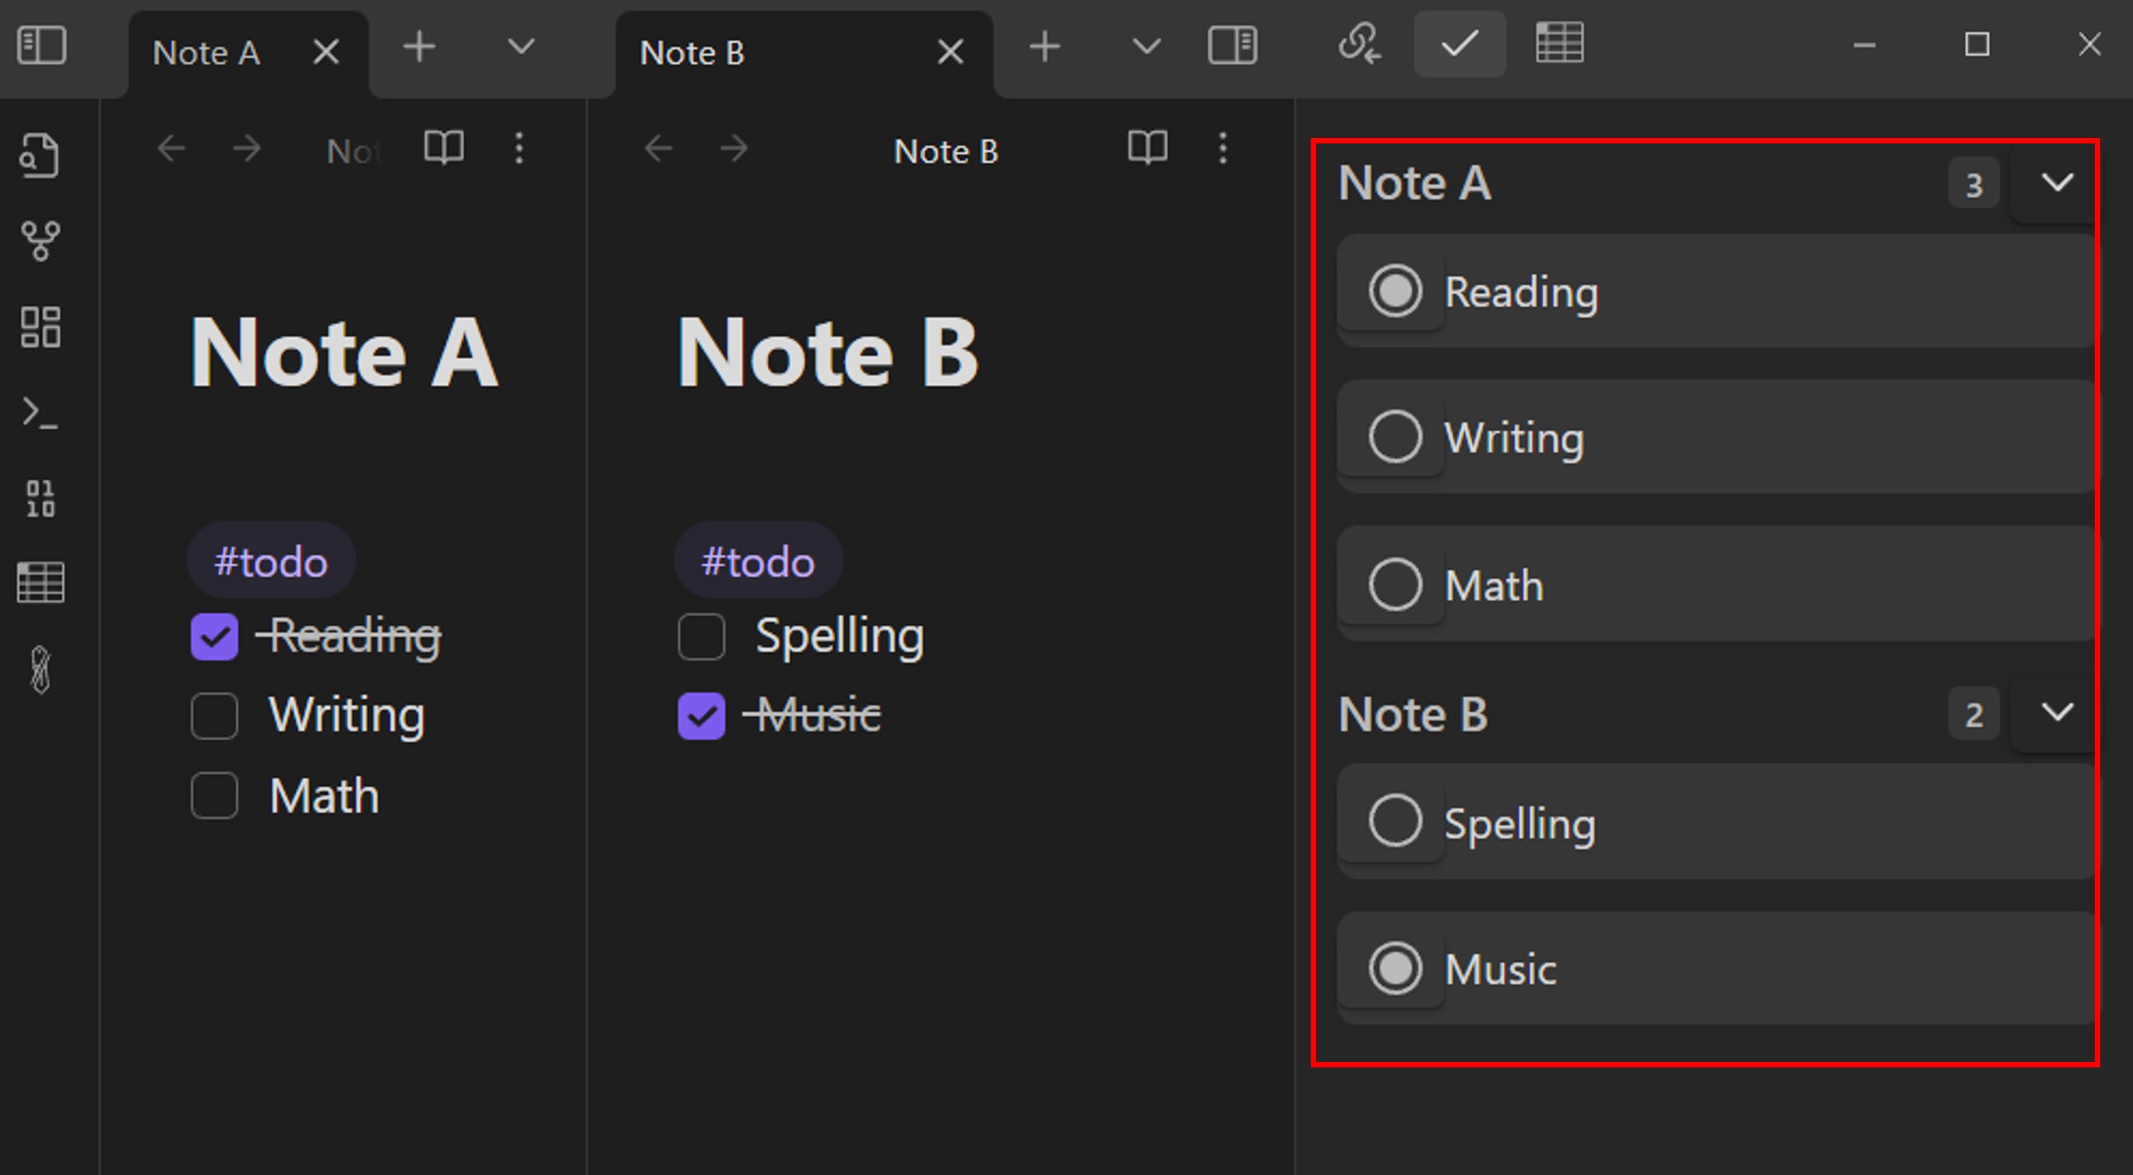
Task: Add new tab after Note B
Action: [x=1045, y=46]
